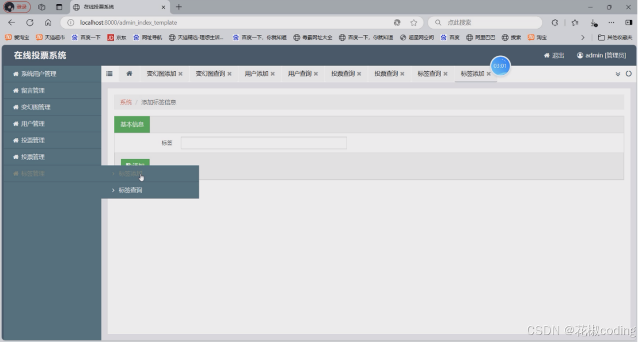Close the 变幻图添加 tab

click(x=181, y=74)
